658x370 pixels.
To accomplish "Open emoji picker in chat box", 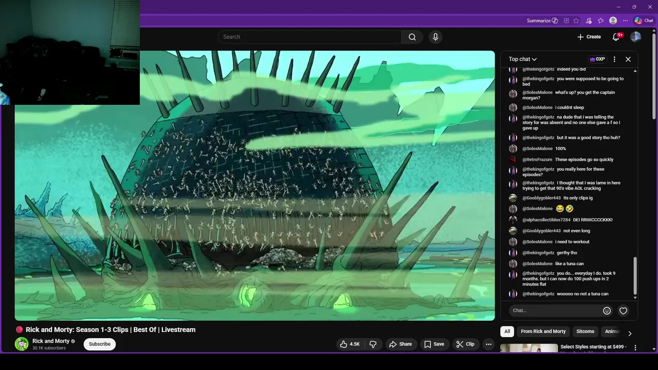I will pos(607,310).
